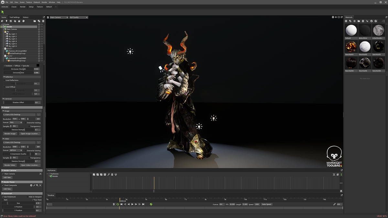Viewport: 388px width, 218px height.
Task: Click the Compression Quality slider
Action: click(18, 154)
